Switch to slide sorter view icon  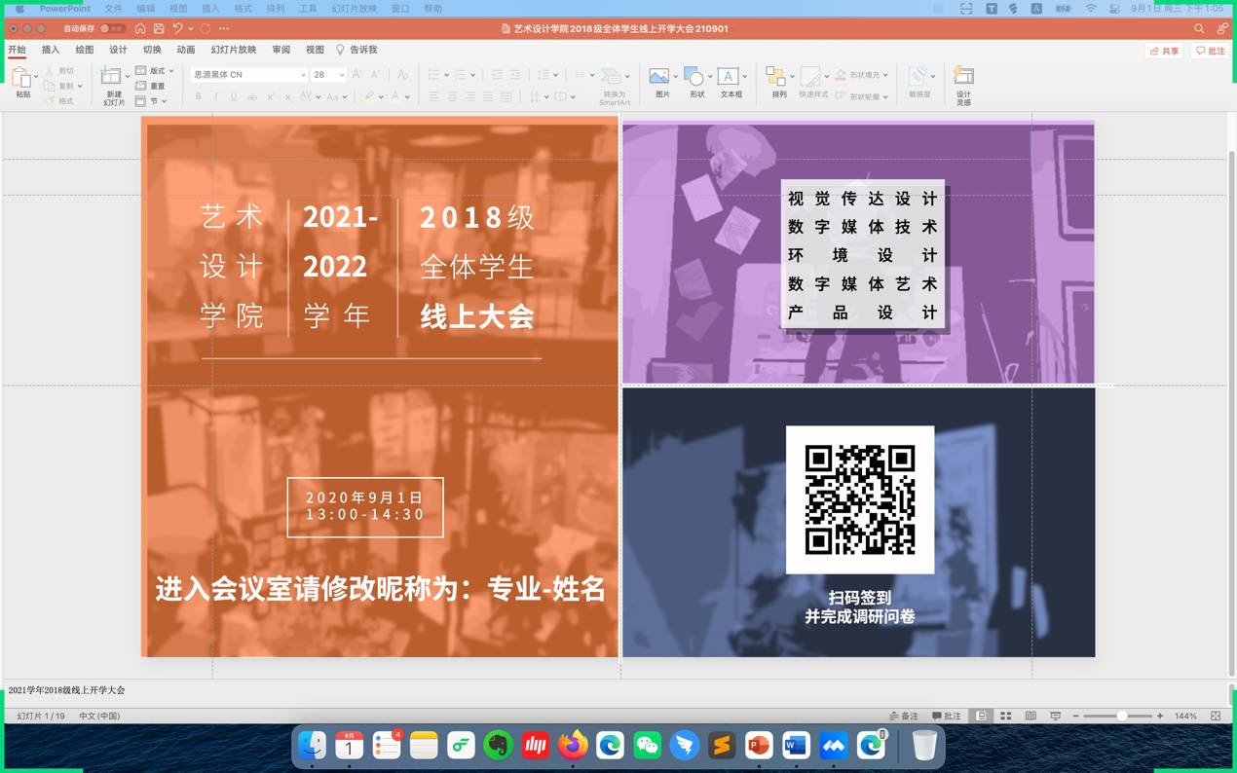tap(1005, 717)
